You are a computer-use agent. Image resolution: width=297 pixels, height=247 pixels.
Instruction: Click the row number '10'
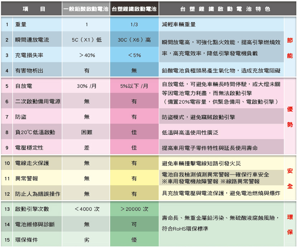point(7,163)
